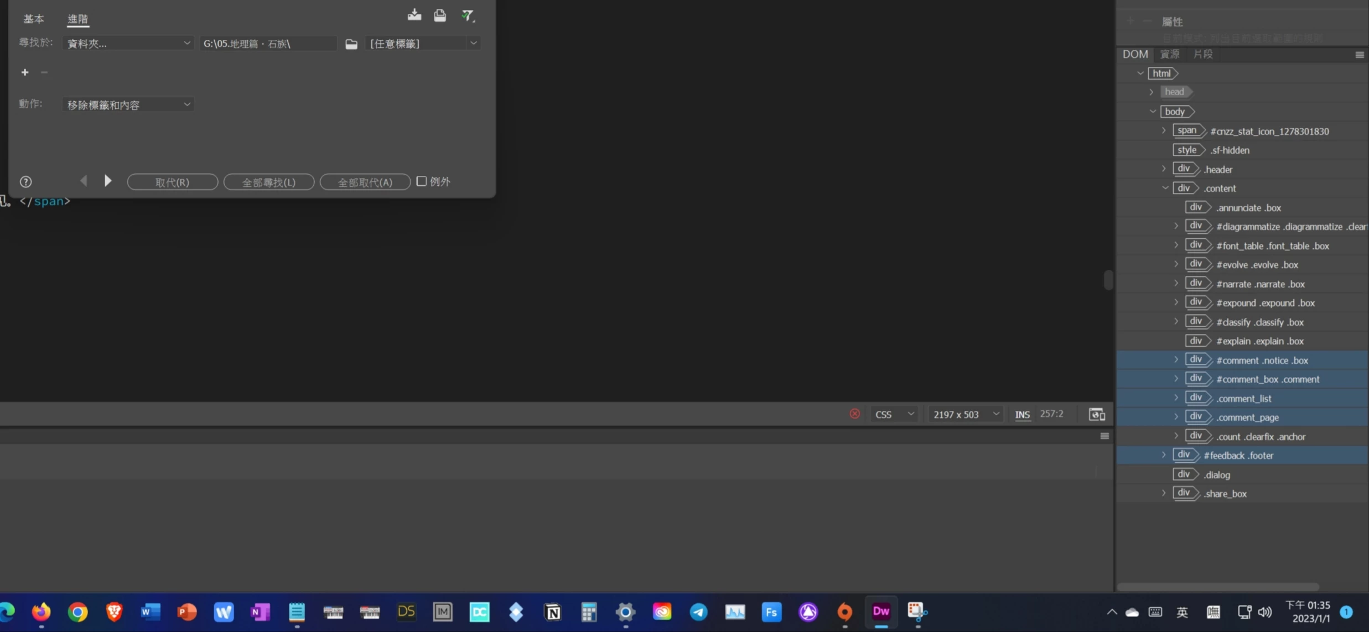Collapse the .content div node
Screen dimensions: 1369x632
point(1164,188)
